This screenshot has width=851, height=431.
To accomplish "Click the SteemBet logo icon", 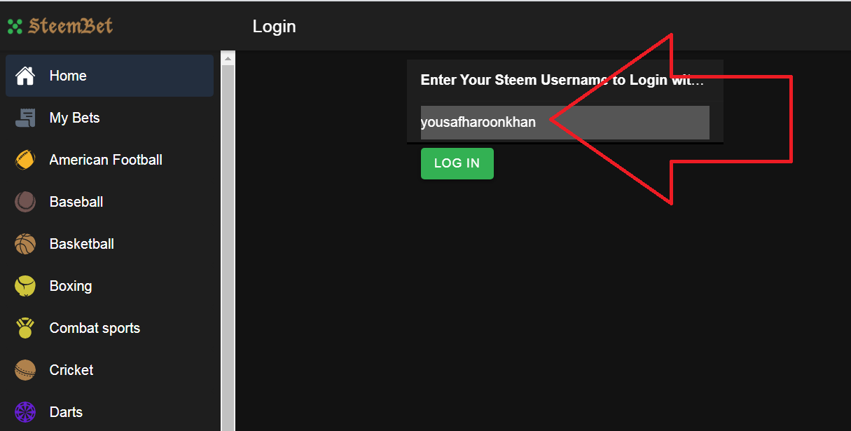I will click(x=15, y=27).
